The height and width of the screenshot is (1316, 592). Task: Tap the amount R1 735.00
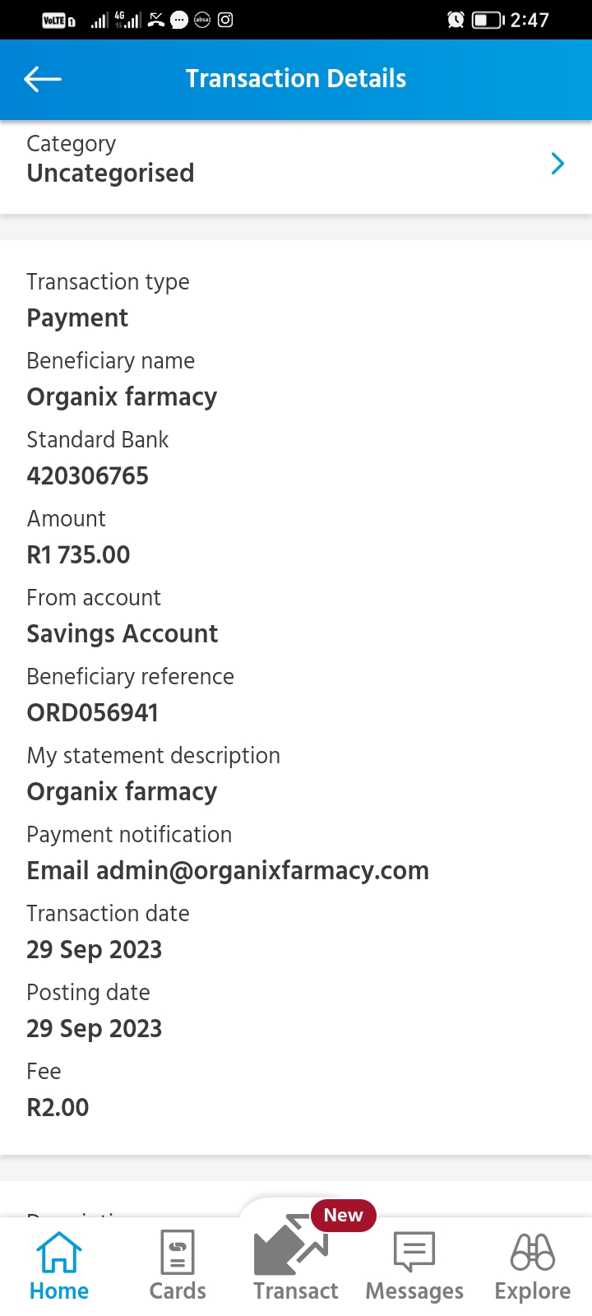pos(79,554)
